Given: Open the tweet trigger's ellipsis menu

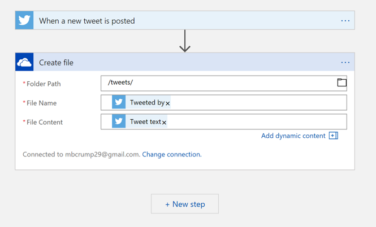Looking at the screenshot, I should pos(345,21).
